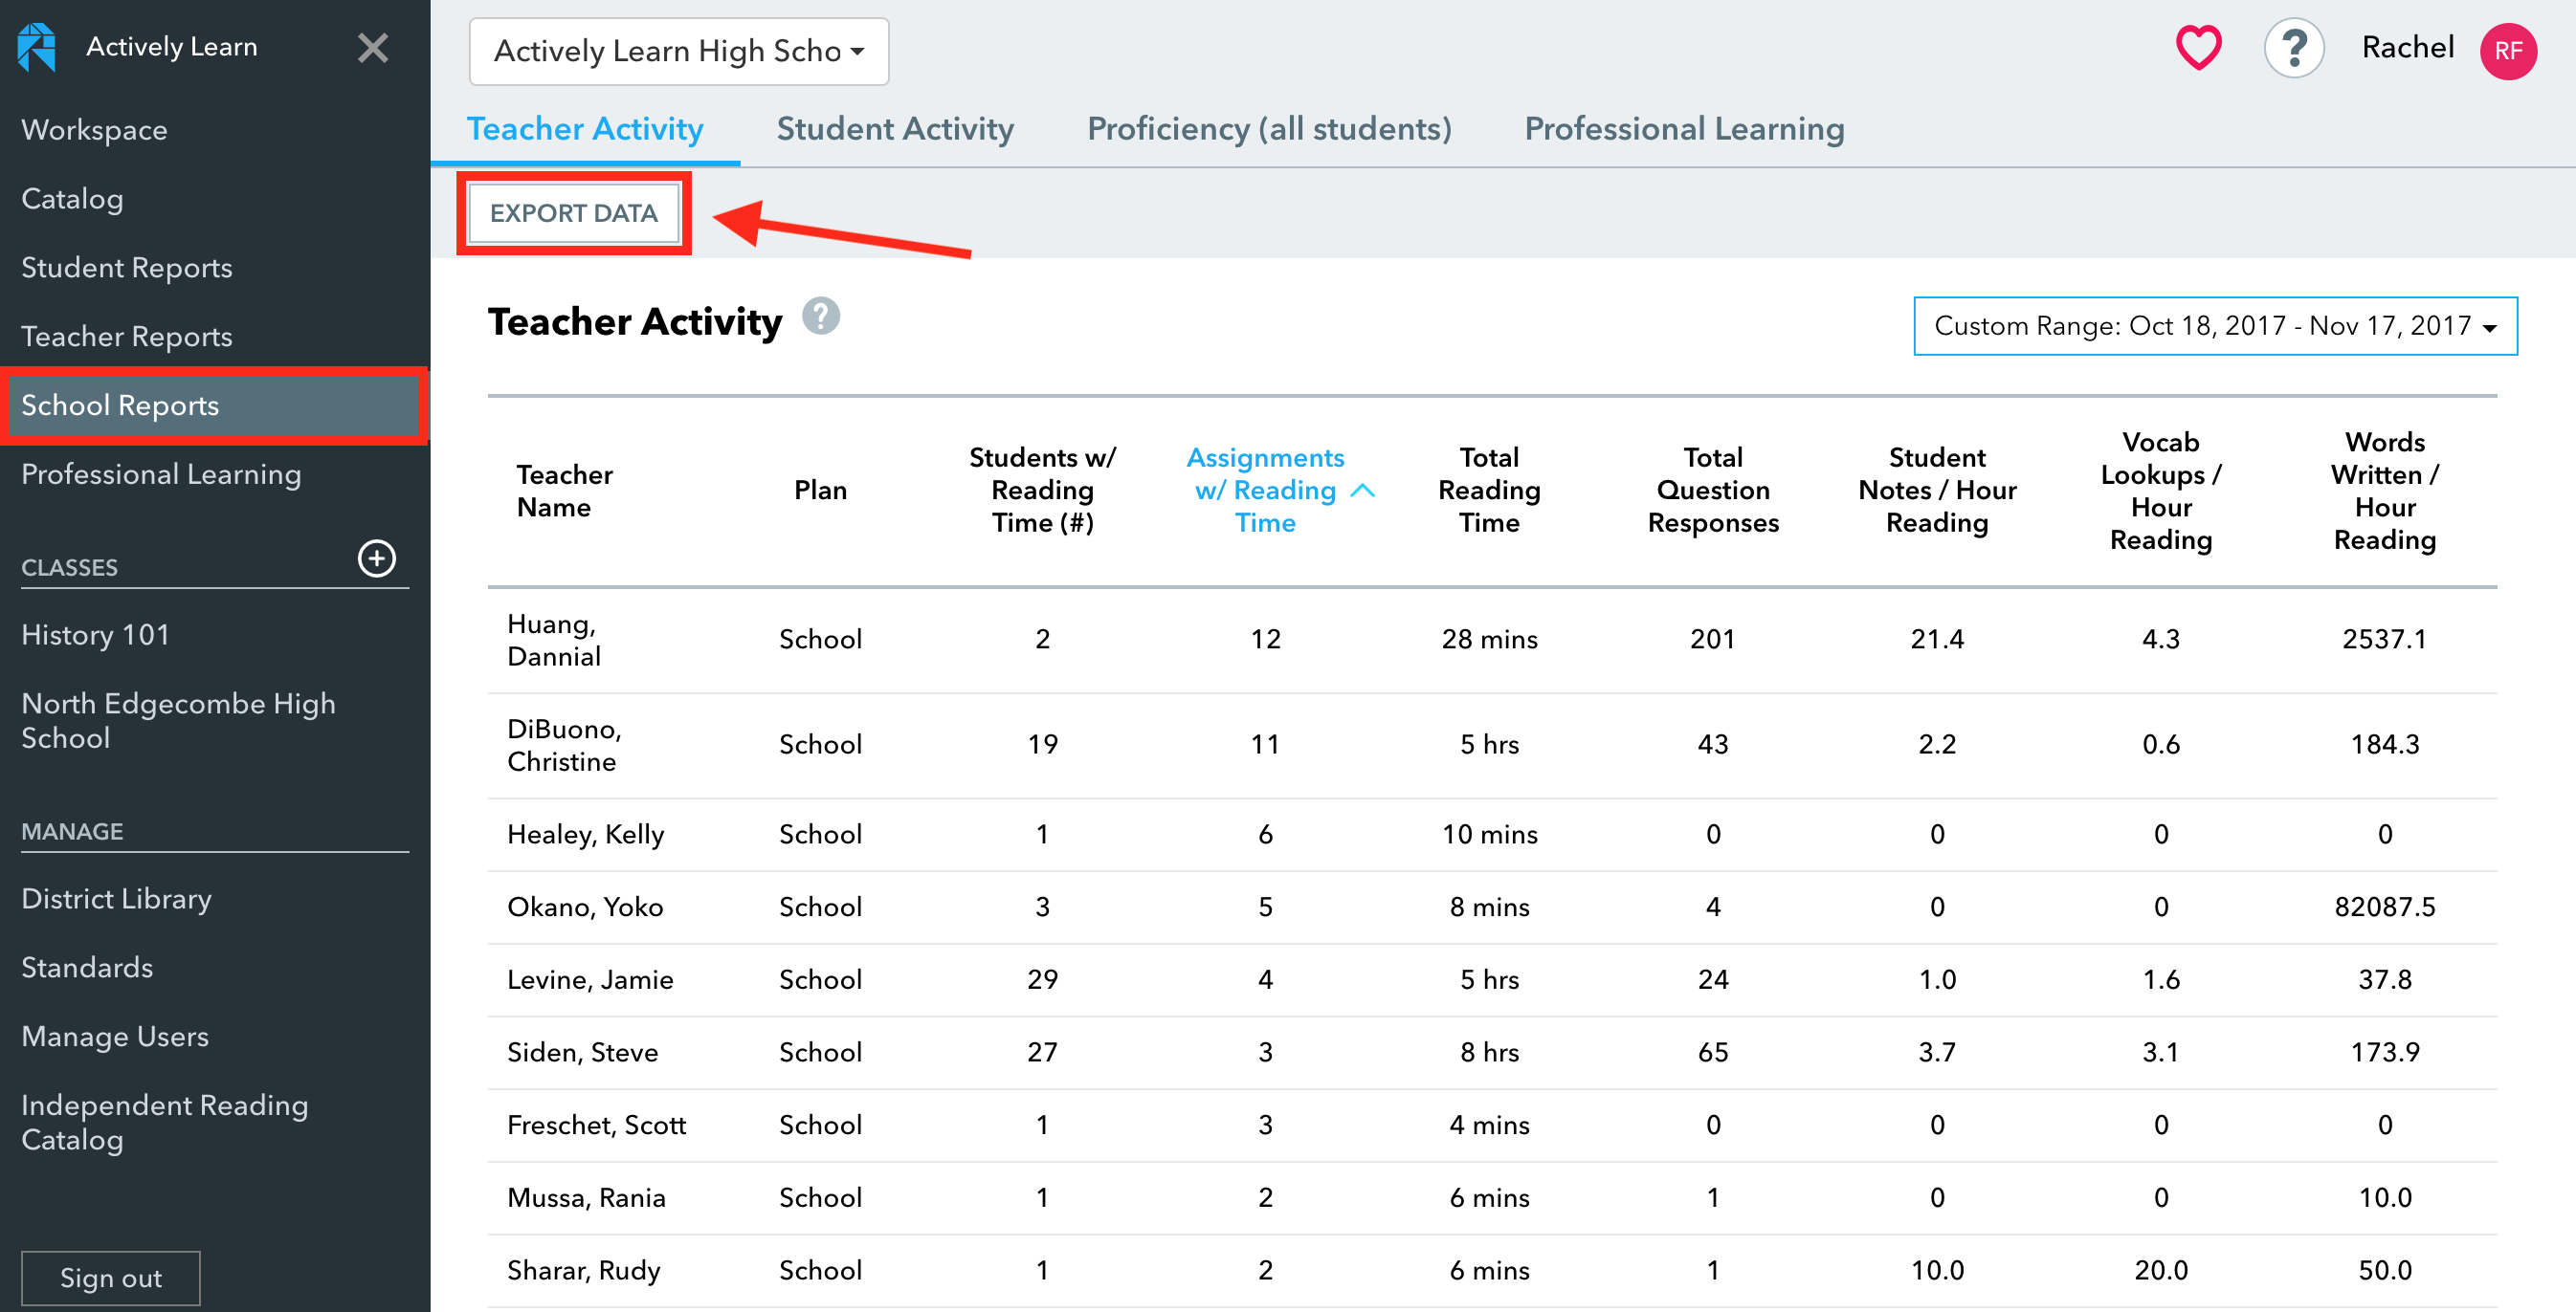The image size is (2576, 1312).
Task: Open Professional Learning in the sidebar
Action: pos(161,474)
